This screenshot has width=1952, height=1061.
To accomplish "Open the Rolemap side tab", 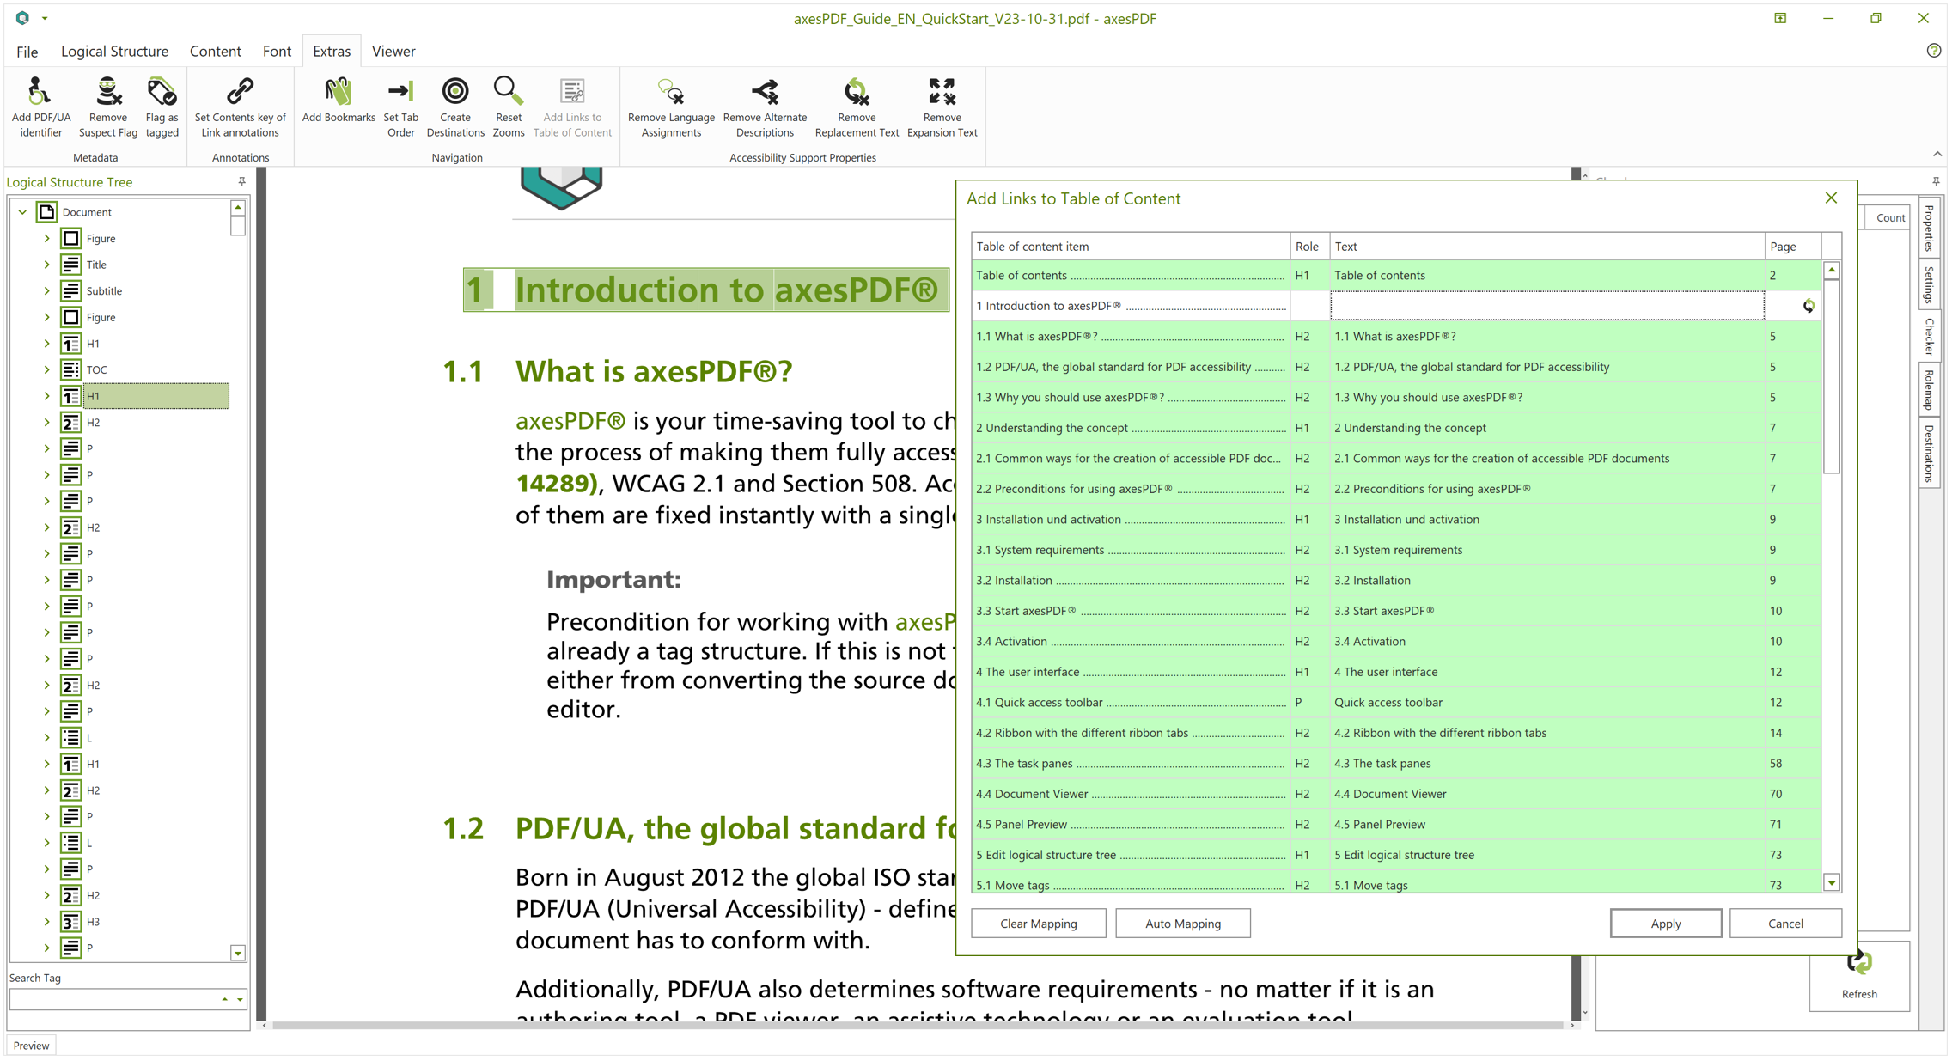I will tap(1930, 390).
